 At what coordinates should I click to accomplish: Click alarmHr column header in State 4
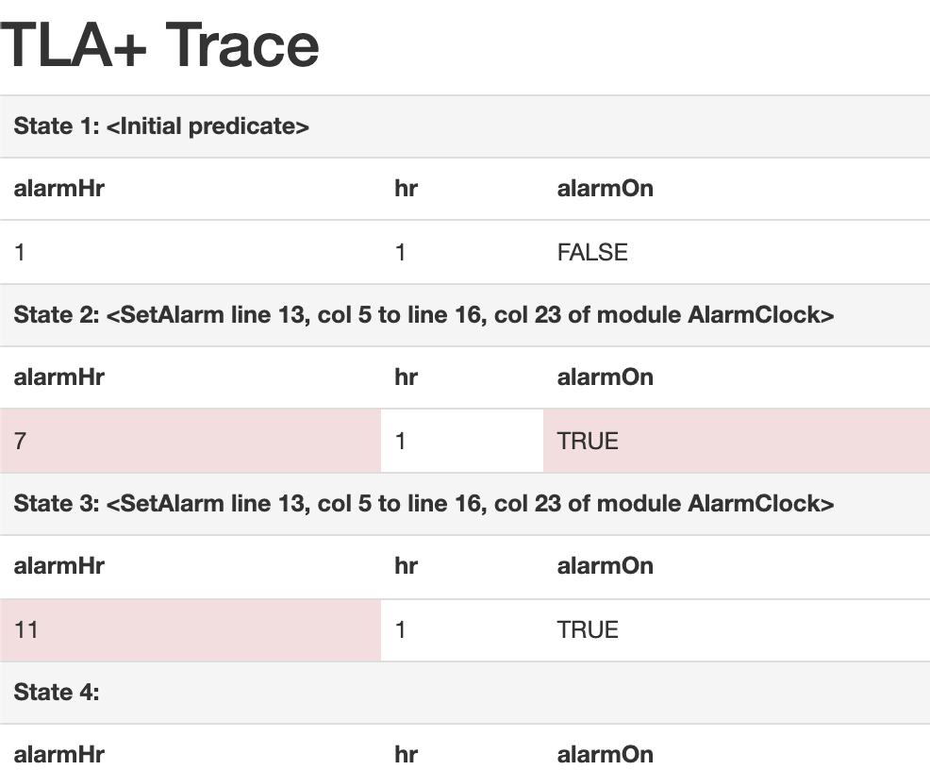coord(59,755)
